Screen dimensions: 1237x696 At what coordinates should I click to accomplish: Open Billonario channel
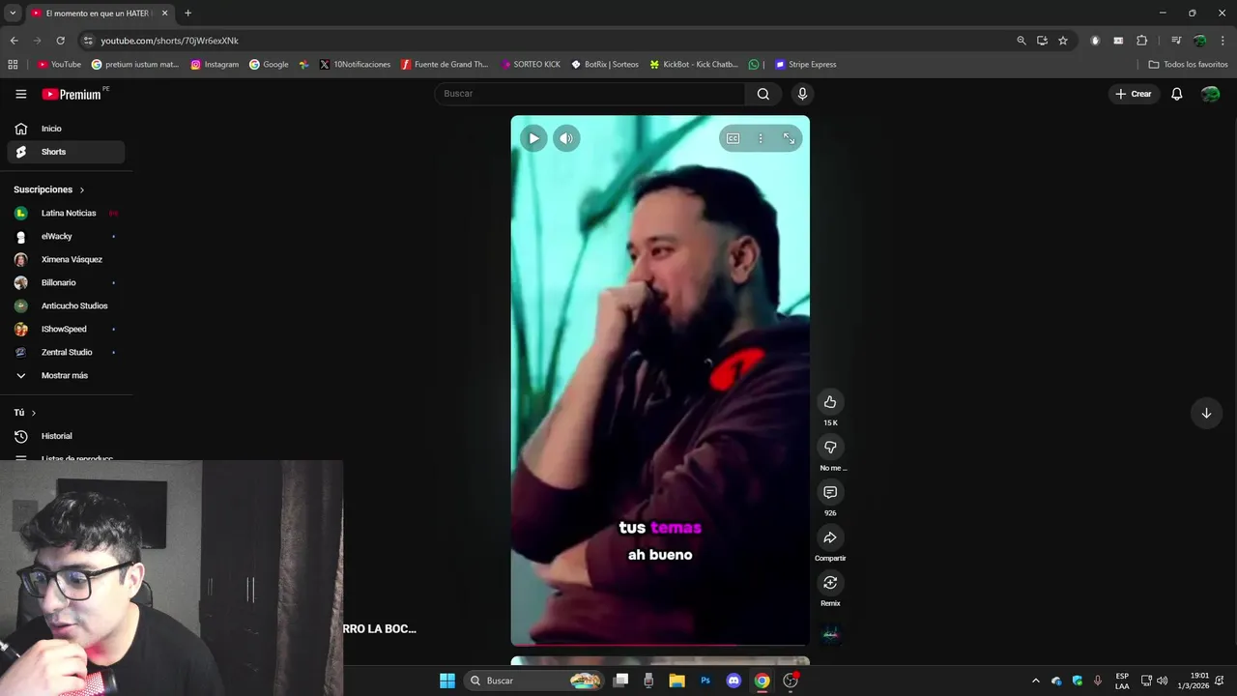click(x=66, y=282)
